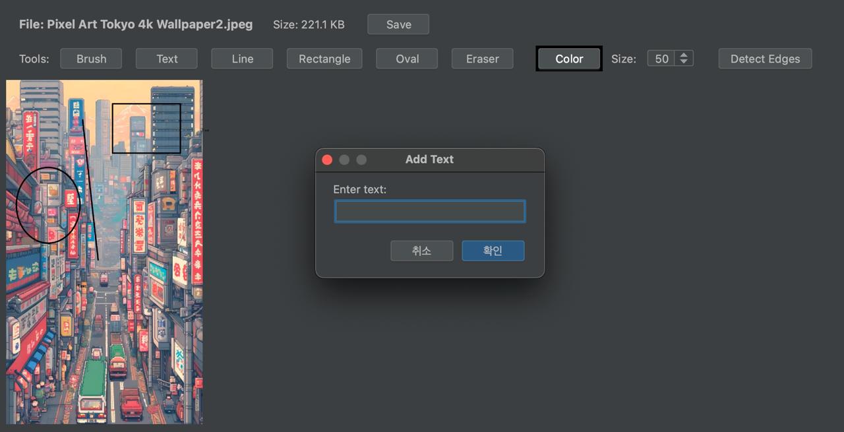Select the Oval tool
Image resolution: width=844 pixels, height=432 pixels.
(406, 58)
